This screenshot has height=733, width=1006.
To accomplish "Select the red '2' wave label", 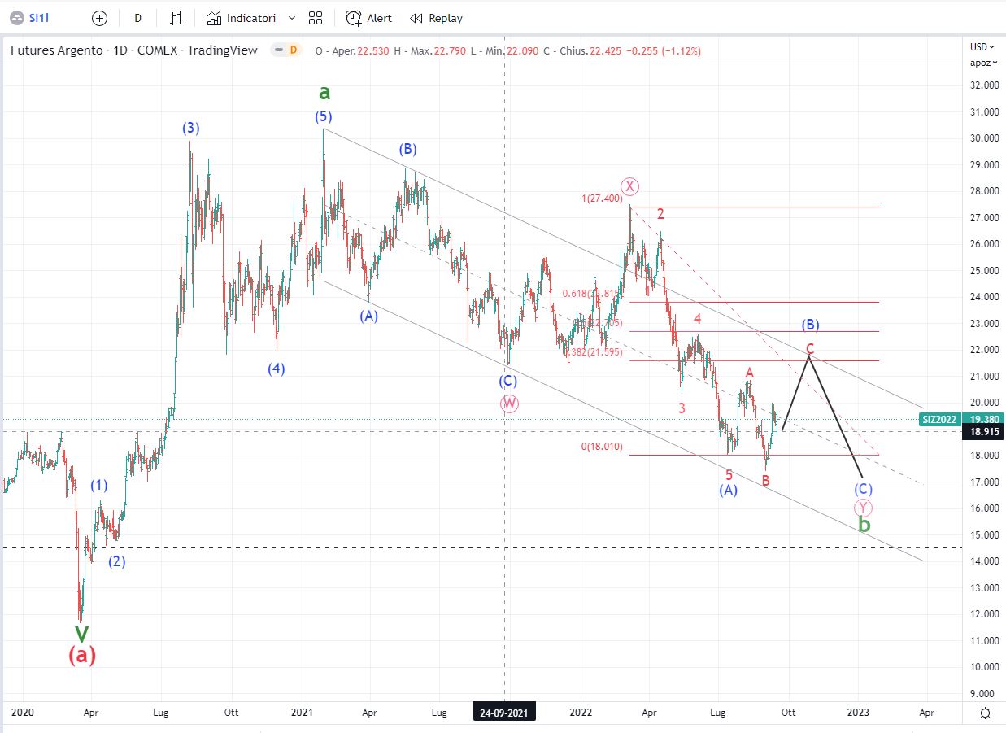I will tap(661, 214).
